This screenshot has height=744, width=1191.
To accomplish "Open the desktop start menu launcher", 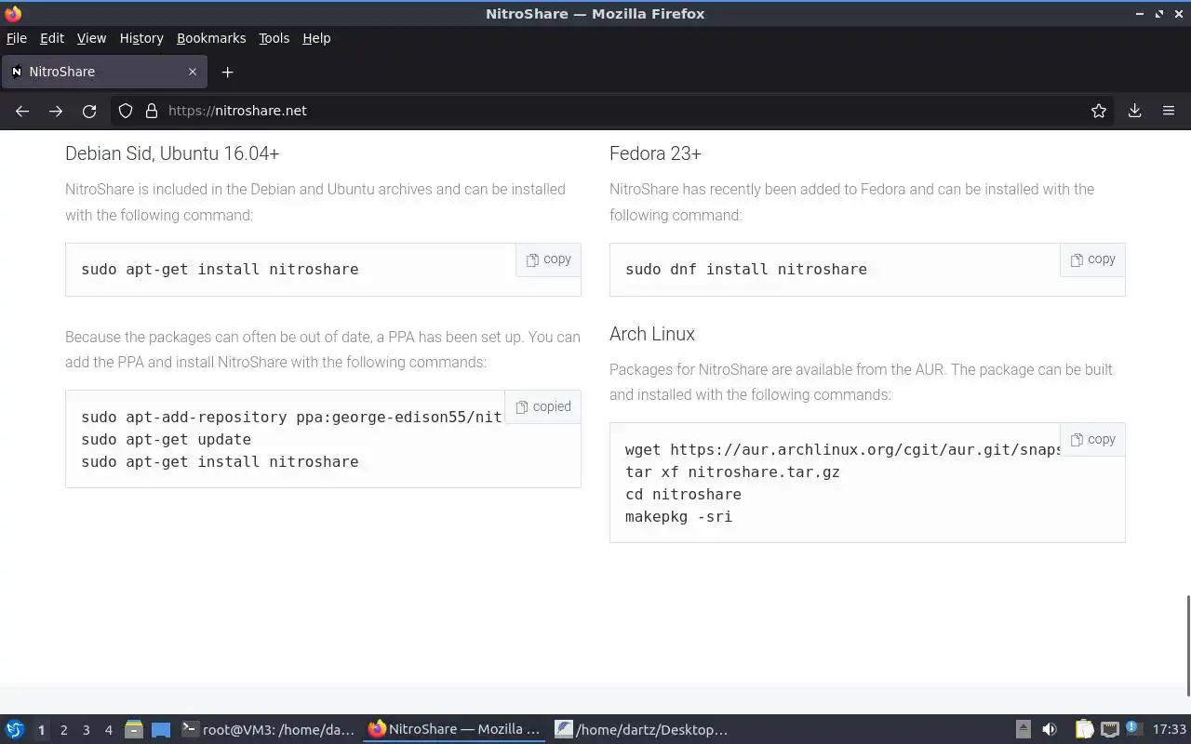I will tap(15, 729).
